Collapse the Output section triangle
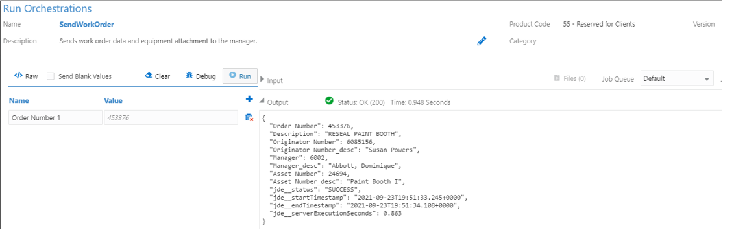Viewport: 734px width, 241px height. [262, 102]
